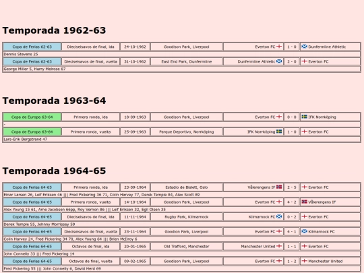
Task: Click Sweden flag in 25-09-1963 match row
Action: point(279,131)
